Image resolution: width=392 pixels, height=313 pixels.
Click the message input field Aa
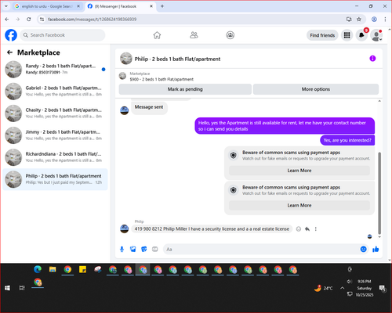click(x=261, y=250)
